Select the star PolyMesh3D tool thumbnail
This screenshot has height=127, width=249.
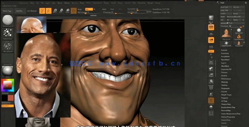[x=226, y=44]
